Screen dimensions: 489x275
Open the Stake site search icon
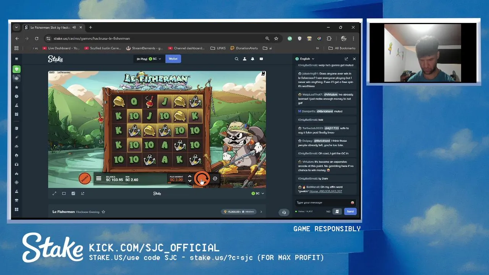(x=236, y=59)
